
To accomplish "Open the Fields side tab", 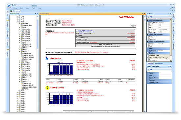I will pyautogui.click(x=8, y=14).
